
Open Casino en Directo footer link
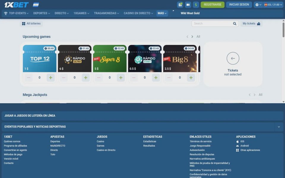[x=106, y=150]
